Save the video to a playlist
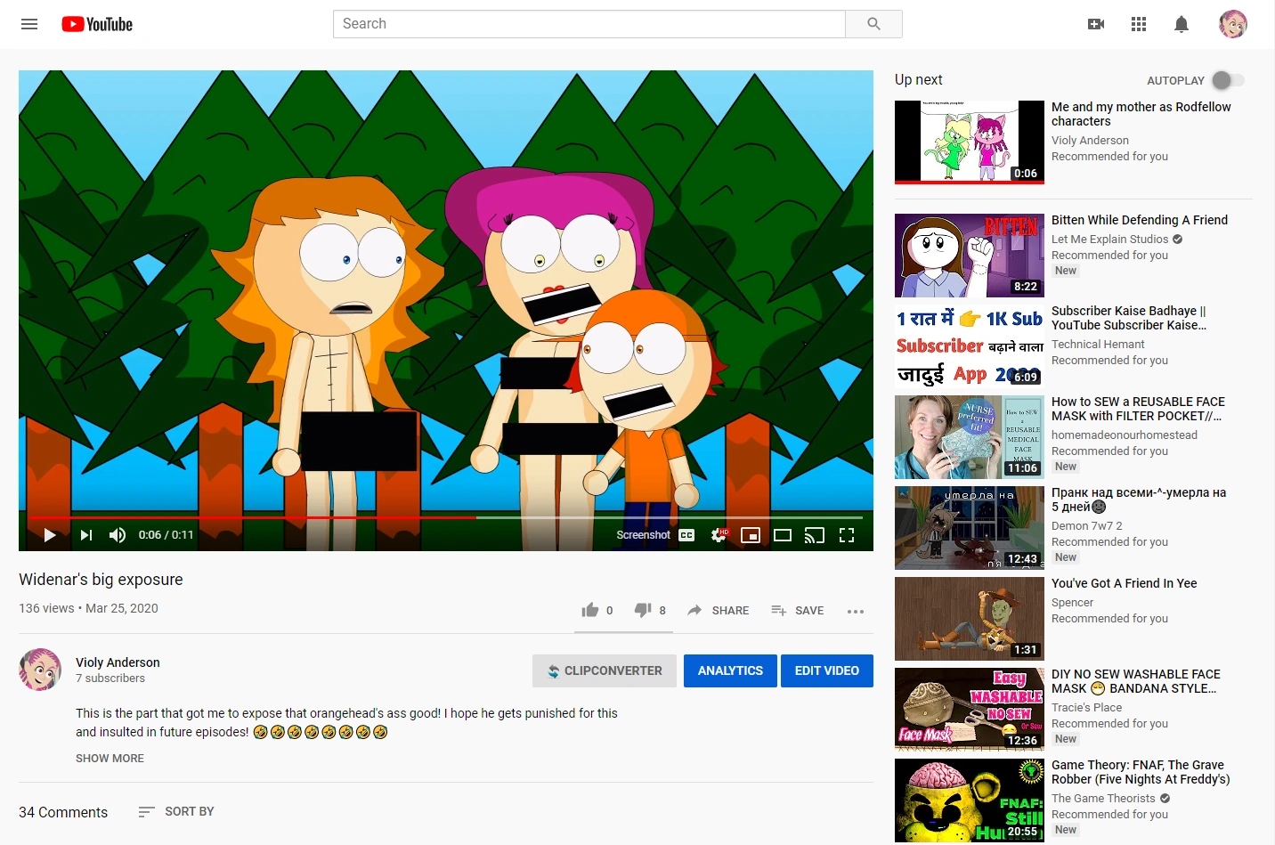This screenshot has height=845, width=1275. coord(797,610)
